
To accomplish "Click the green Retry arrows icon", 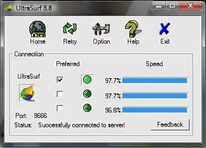I will [70, 28].
